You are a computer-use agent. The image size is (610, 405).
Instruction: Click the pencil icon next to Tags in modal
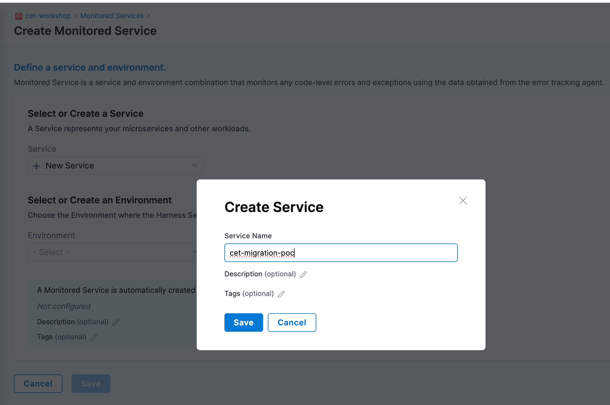pyautogui.click(x=281, y=294)
